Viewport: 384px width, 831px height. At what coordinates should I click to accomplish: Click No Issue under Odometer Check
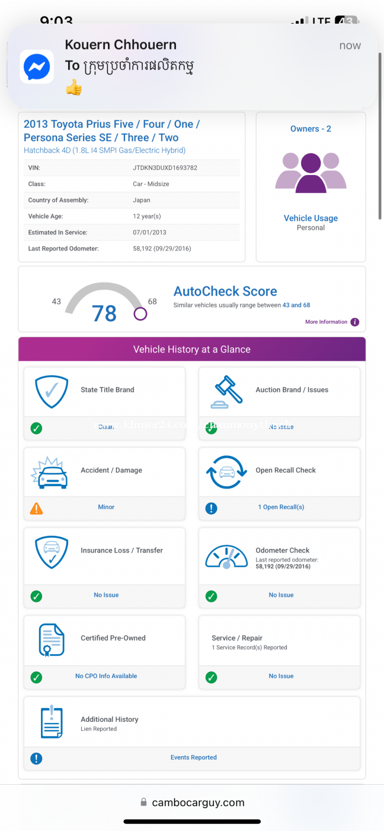coord(281,595)
